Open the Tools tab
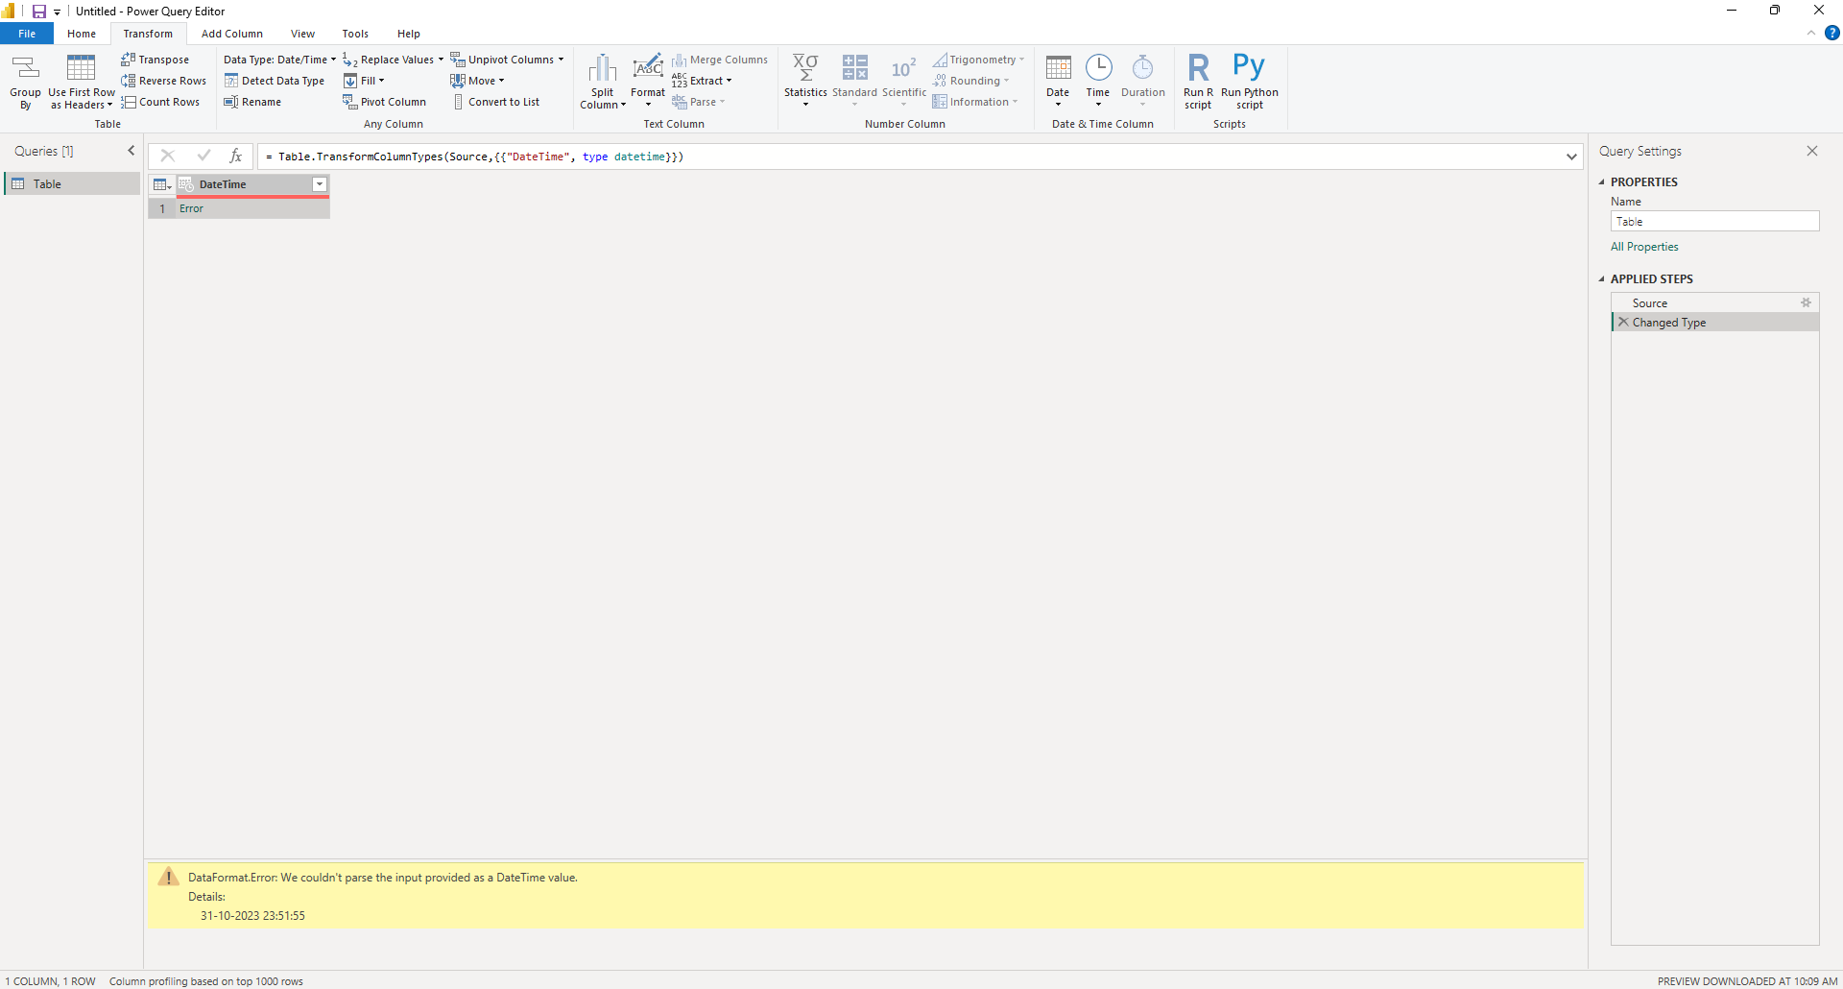This screenshot has height=989, width=1843. point(355,34)
